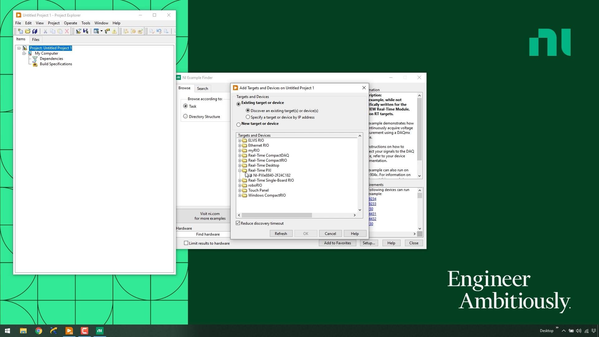
Task: Enable Limit results to hardware
Action: [x=186, y=243]
